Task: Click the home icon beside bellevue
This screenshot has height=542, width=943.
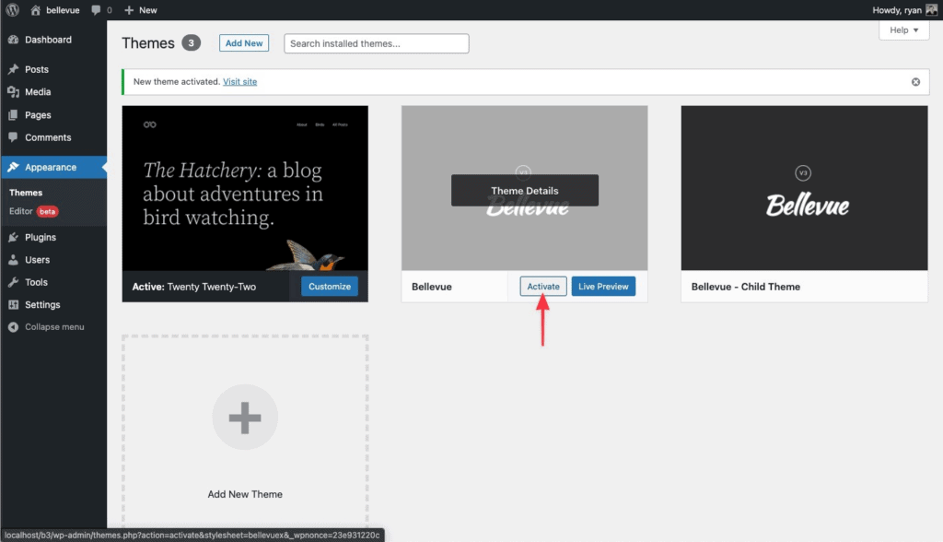Action: click(36, 10)
